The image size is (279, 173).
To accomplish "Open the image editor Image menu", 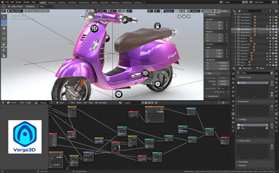I will (x=29, y=103).
